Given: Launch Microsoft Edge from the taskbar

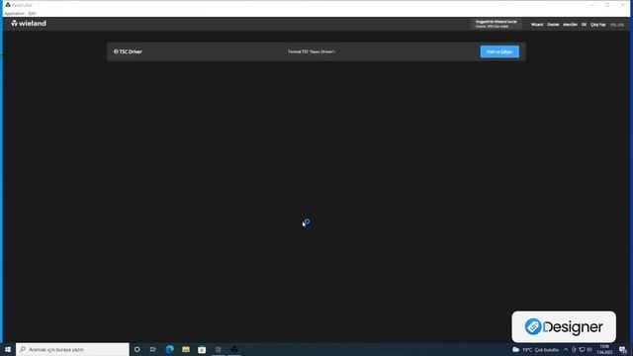Looking at the screenshot, I should pyautogui.click(x=169, y=349).
